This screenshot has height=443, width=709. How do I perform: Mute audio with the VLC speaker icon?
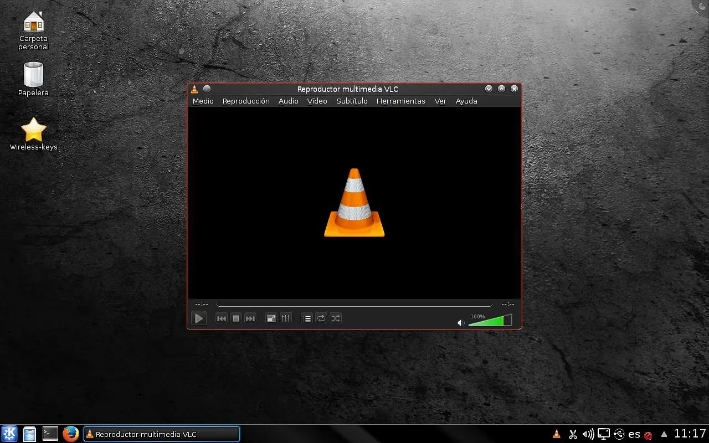[x=461, y=322]
